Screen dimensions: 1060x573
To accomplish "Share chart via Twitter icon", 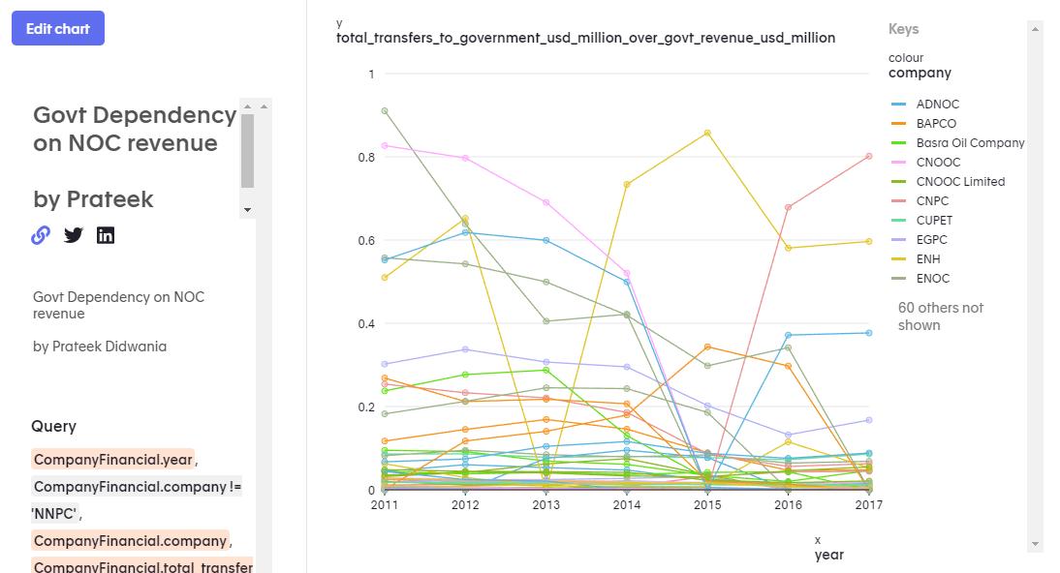I will [x=73, y=235].
